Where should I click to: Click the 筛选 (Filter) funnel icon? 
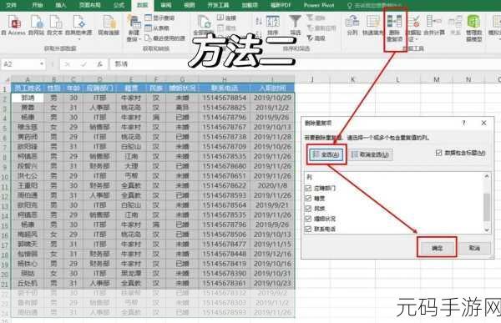click(x=296, y=25)
